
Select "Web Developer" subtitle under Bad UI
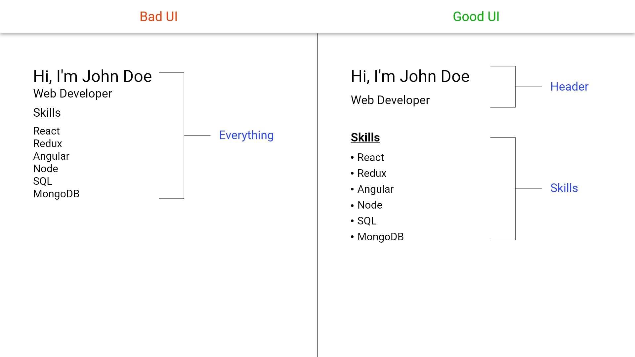pyautogui.click(x=72, y=94)
